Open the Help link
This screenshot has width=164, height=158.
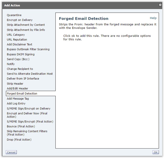coord(153,18)
